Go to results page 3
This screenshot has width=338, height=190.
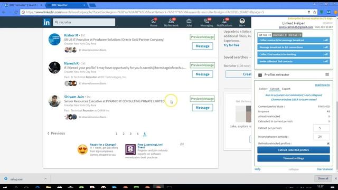point(130,134)
